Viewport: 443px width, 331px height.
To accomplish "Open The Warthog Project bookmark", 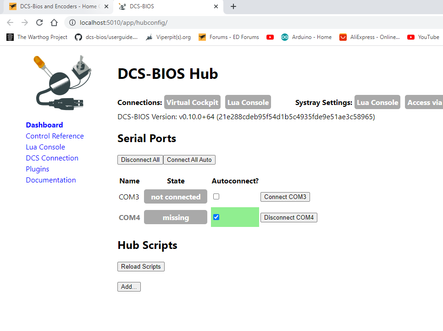I will tap(37, 37).
